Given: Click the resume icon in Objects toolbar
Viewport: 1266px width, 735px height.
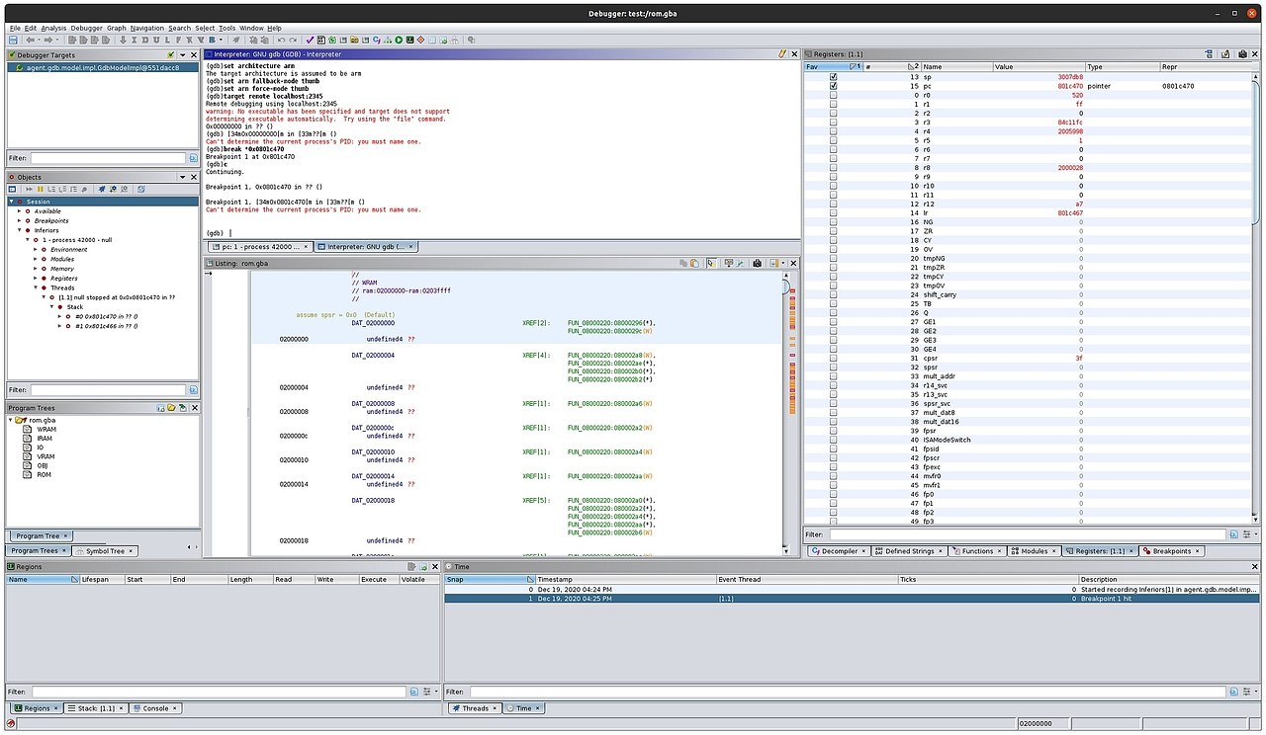Looking at the screenshot, I should [30, 189].
